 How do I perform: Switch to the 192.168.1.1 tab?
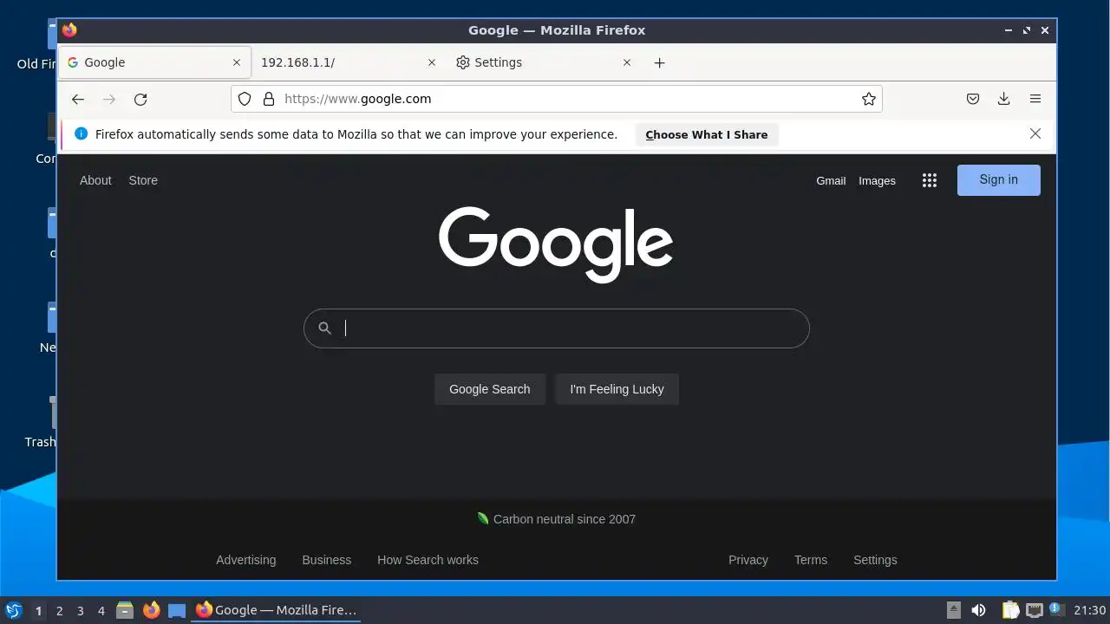(x=349, y=62)
